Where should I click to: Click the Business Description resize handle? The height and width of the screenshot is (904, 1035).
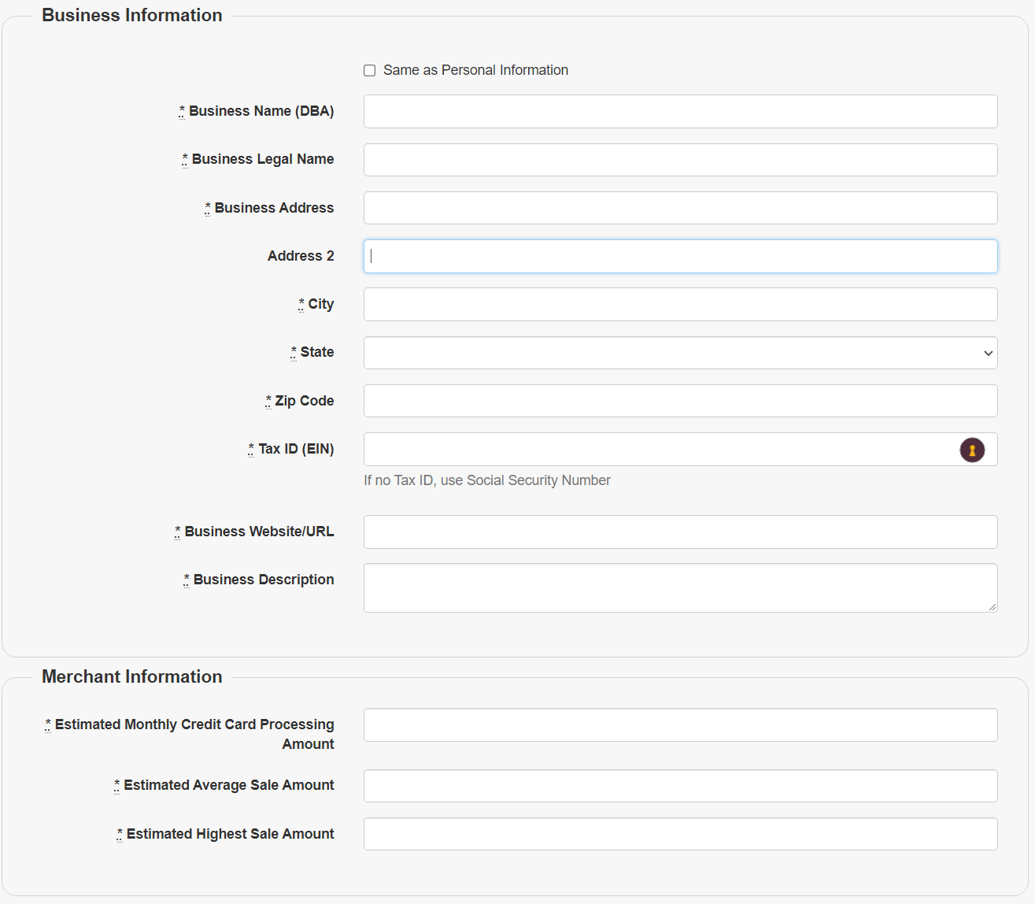[x=992, y=607]
